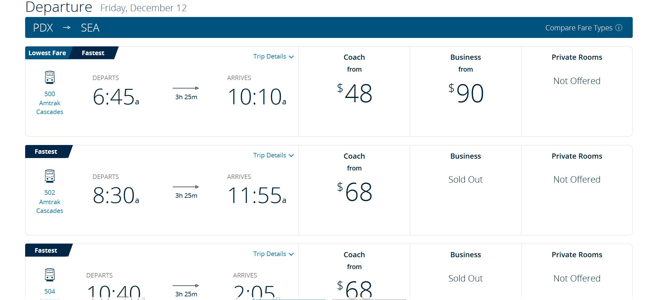Click the train icon for train 500
The width and height of the screenshot is (650, 300).
pos(50,77)
